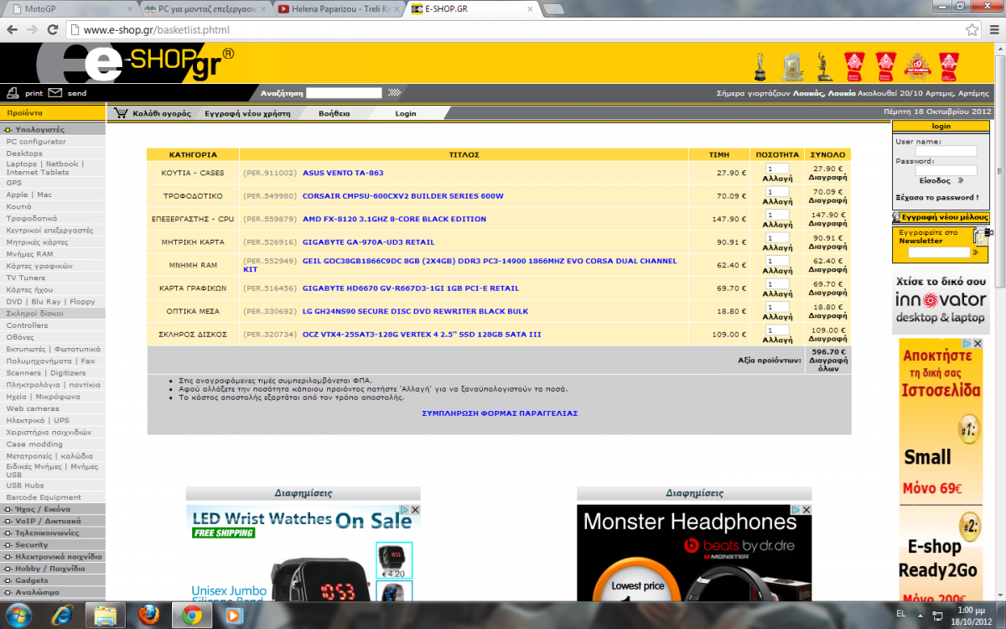Click Διαγραφή όλων to empty basket
The image size is (1006, 629).
coord(827,366)
